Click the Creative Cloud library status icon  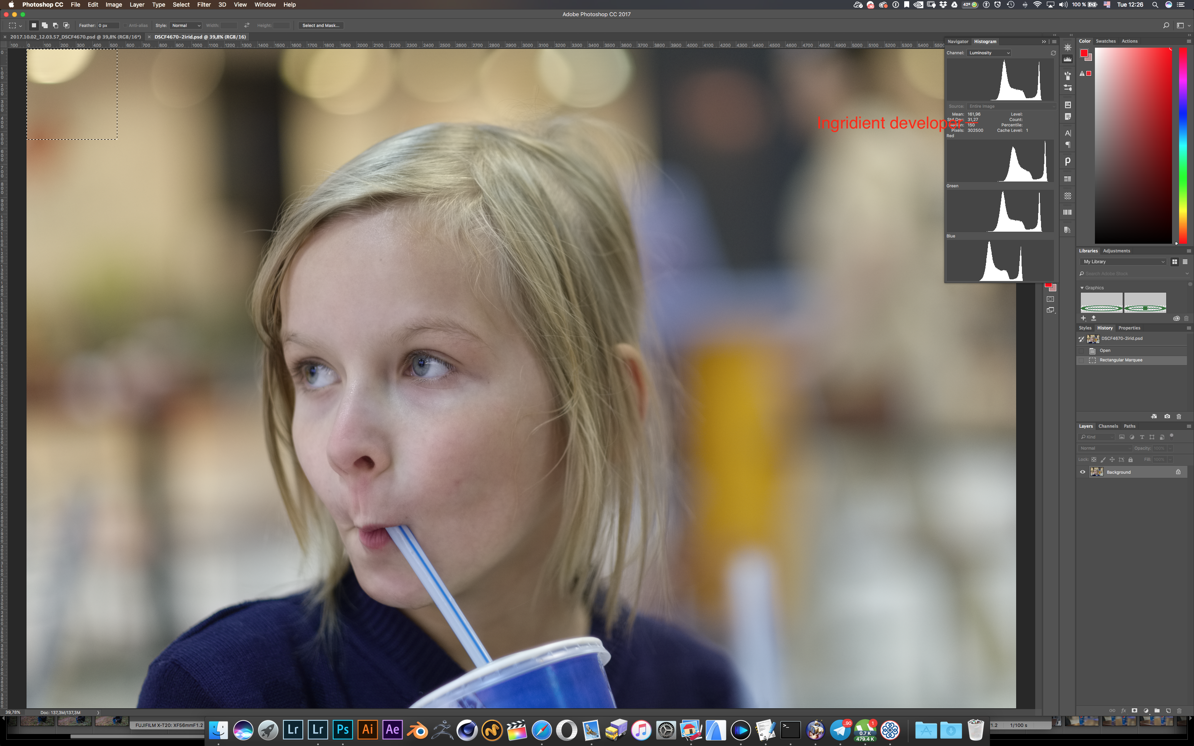(x=1176, y=318)
